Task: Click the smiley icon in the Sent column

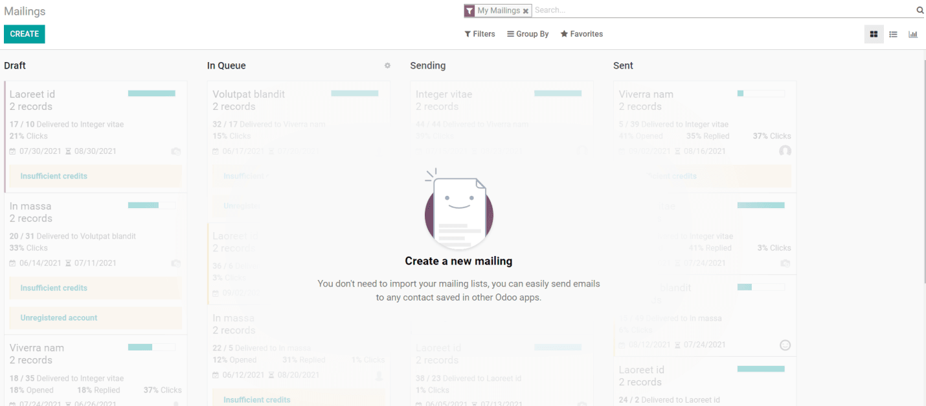Action: 785,345
